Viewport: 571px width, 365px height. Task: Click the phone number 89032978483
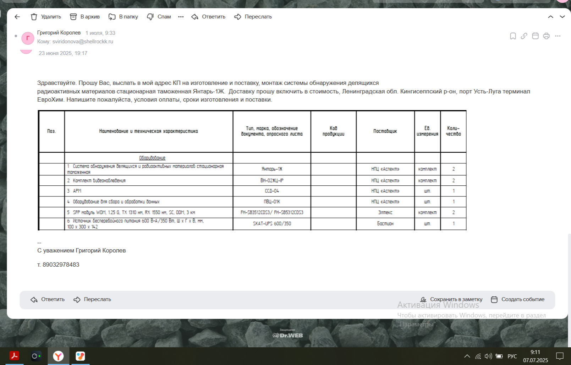click(61, 265)
